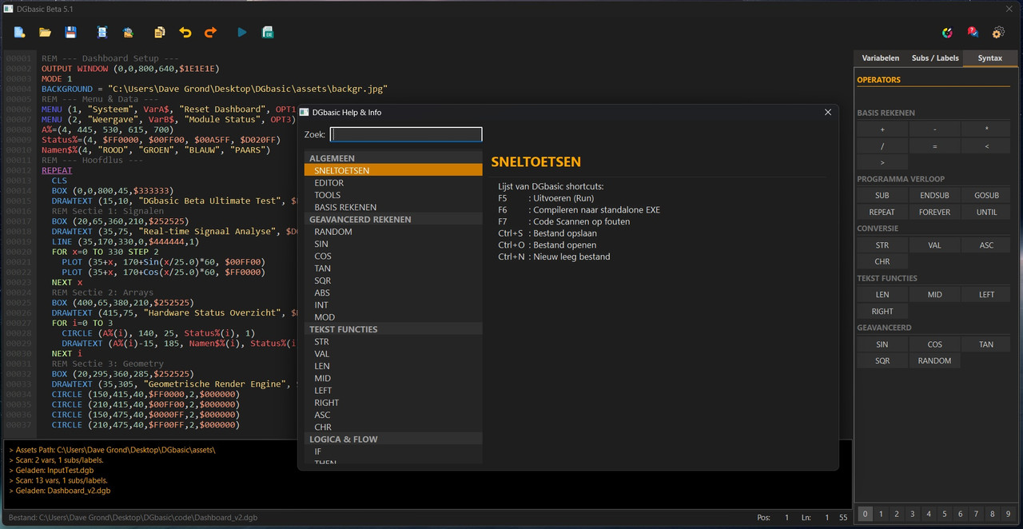Open the color wheel picker icon

point(947,33)
